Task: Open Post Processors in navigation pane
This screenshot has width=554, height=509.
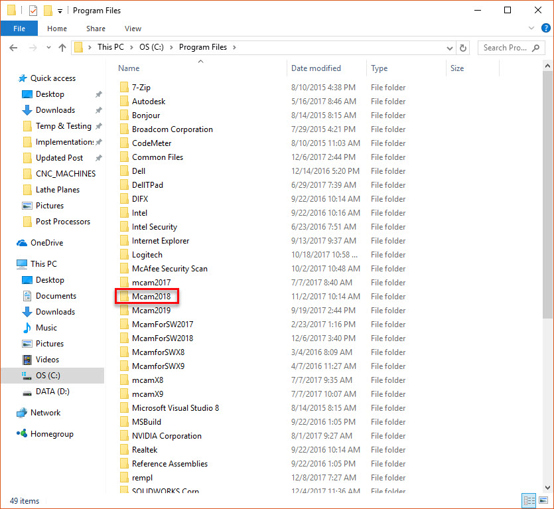Action: (62, 221)
